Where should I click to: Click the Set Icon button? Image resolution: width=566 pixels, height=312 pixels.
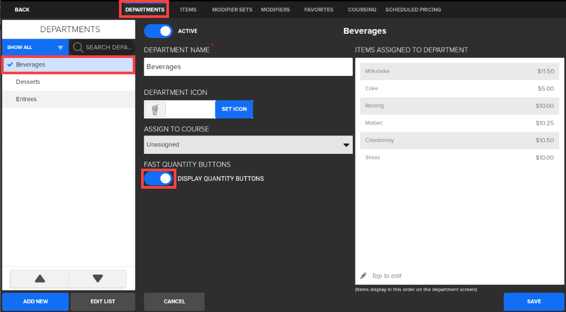click(x=234, y=109)
